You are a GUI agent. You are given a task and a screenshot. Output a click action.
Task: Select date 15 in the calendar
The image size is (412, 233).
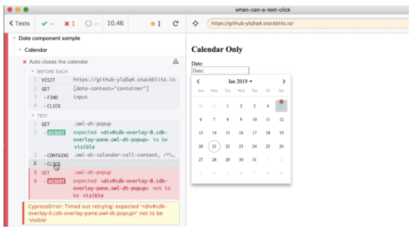click(228, 133)
